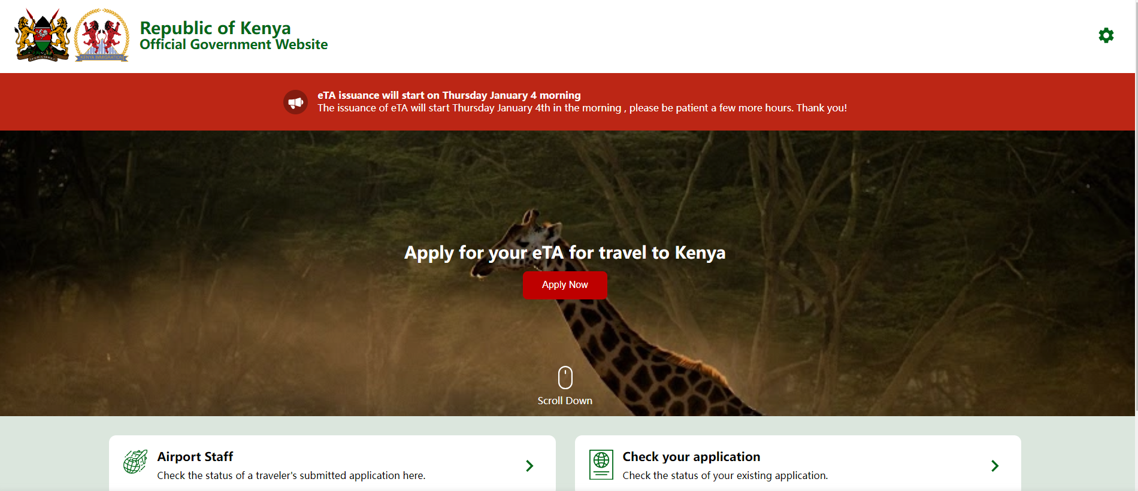Click the Scroll Down label
Viewport: 1138px width, 491px height.
[565, 401]
